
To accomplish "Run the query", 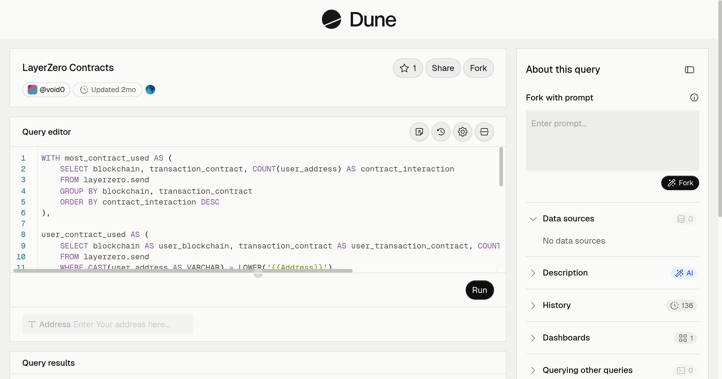I will click(x=480, y=290).
